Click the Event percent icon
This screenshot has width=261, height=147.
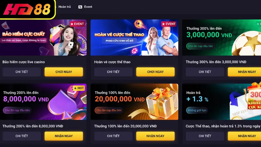(x=80, y=7)
